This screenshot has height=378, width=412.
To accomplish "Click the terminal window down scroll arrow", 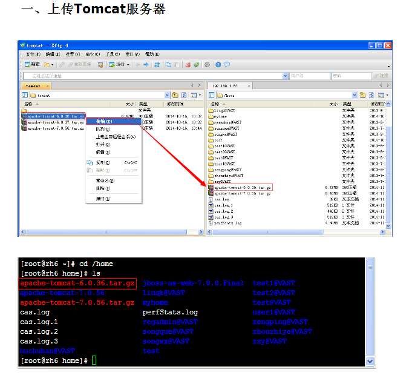I will (x=370, y=362).
